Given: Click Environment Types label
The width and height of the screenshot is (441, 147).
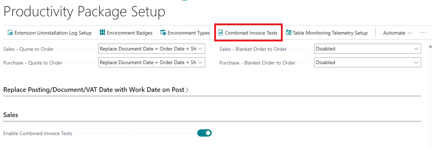Looking at the screenshot, I should 189,33.
